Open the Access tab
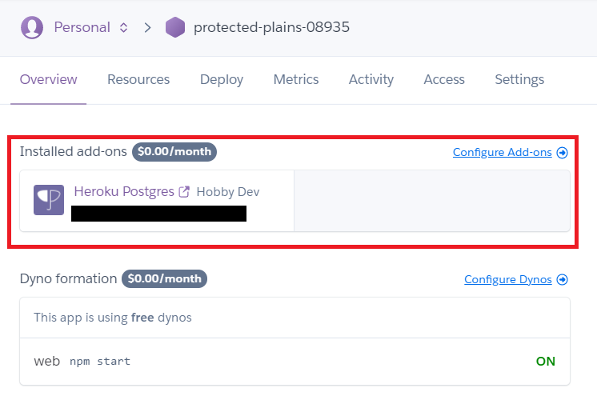This screenshot has height=400, width=597. tap(444, 79)
